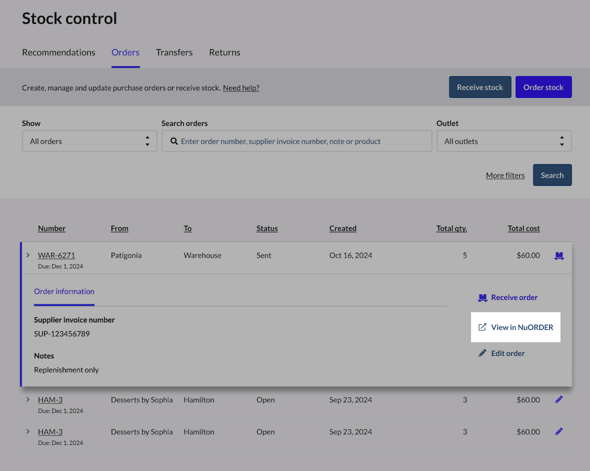
Task: Click into the Search orders input field
Action: [x=297, y=141]
